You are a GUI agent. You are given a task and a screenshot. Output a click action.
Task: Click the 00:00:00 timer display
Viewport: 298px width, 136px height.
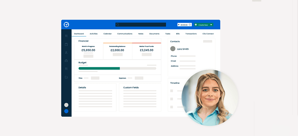[184, 25]
